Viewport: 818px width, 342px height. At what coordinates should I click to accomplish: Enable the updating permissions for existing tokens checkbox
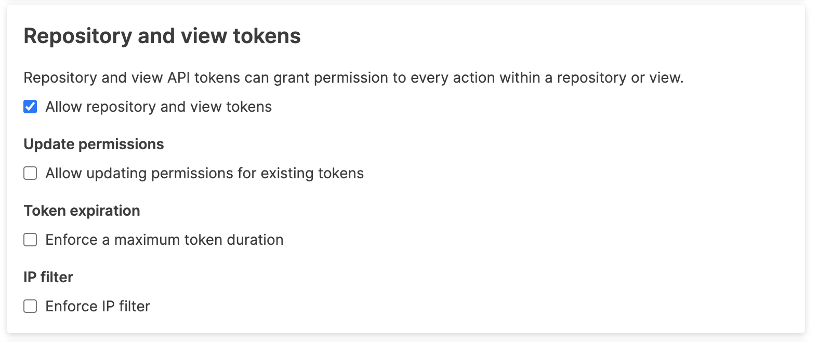(30, 174)
